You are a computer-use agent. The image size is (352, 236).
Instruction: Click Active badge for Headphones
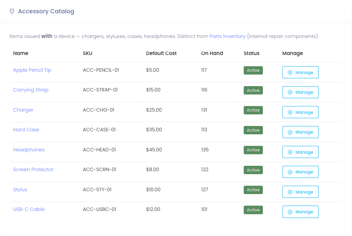[253, 150]
